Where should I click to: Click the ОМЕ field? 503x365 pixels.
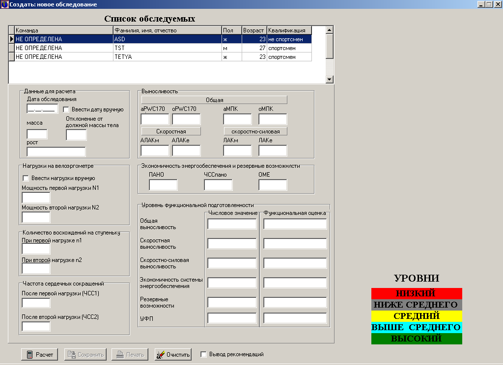273,185
